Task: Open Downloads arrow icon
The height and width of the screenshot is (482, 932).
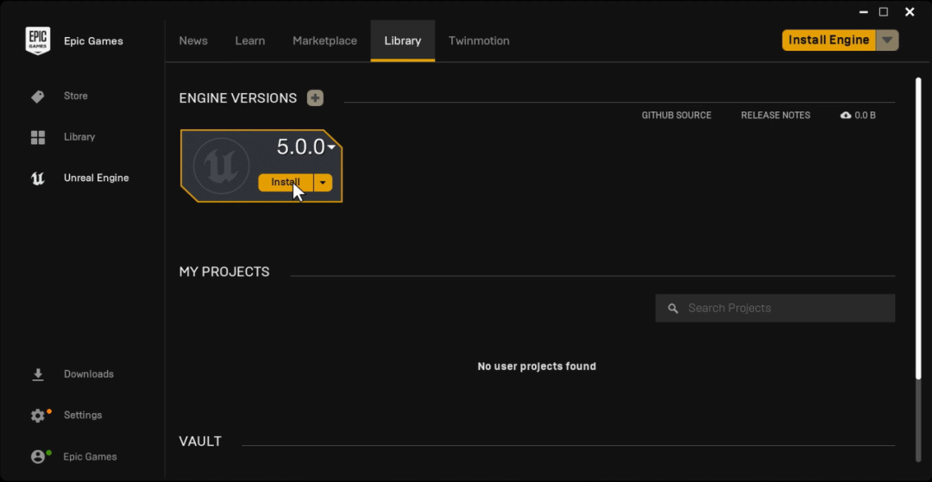Action: [37, 374]
